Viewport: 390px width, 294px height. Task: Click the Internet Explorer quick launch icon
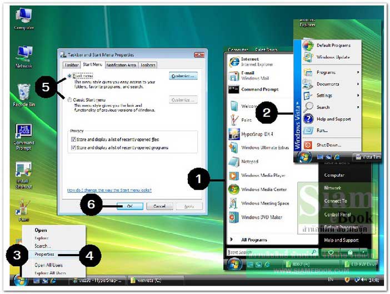pyautogui.click(x=53, y=281)
